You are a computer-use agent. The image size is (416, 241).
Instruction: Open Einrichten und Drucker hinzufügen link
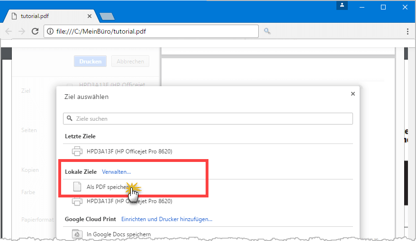coord(167,219)
